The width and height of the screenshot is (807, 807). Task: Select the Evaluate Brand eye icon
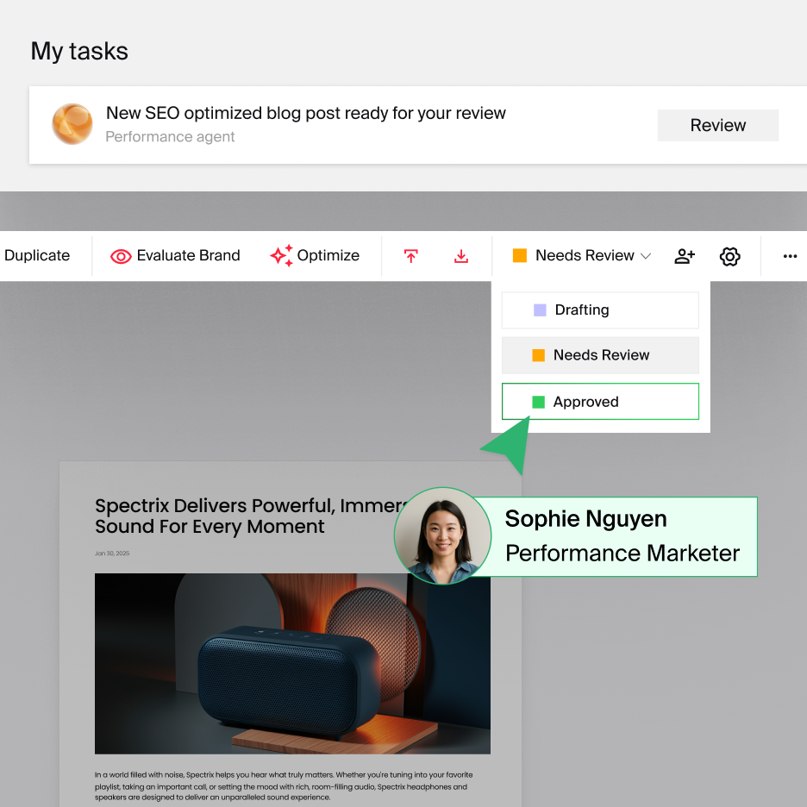120,256
